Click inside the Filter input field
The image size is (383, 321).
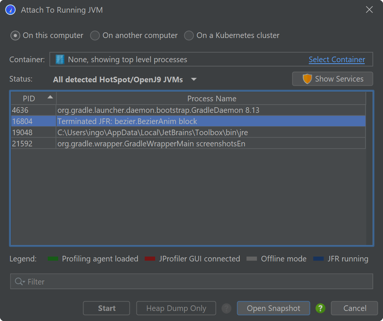192,282
